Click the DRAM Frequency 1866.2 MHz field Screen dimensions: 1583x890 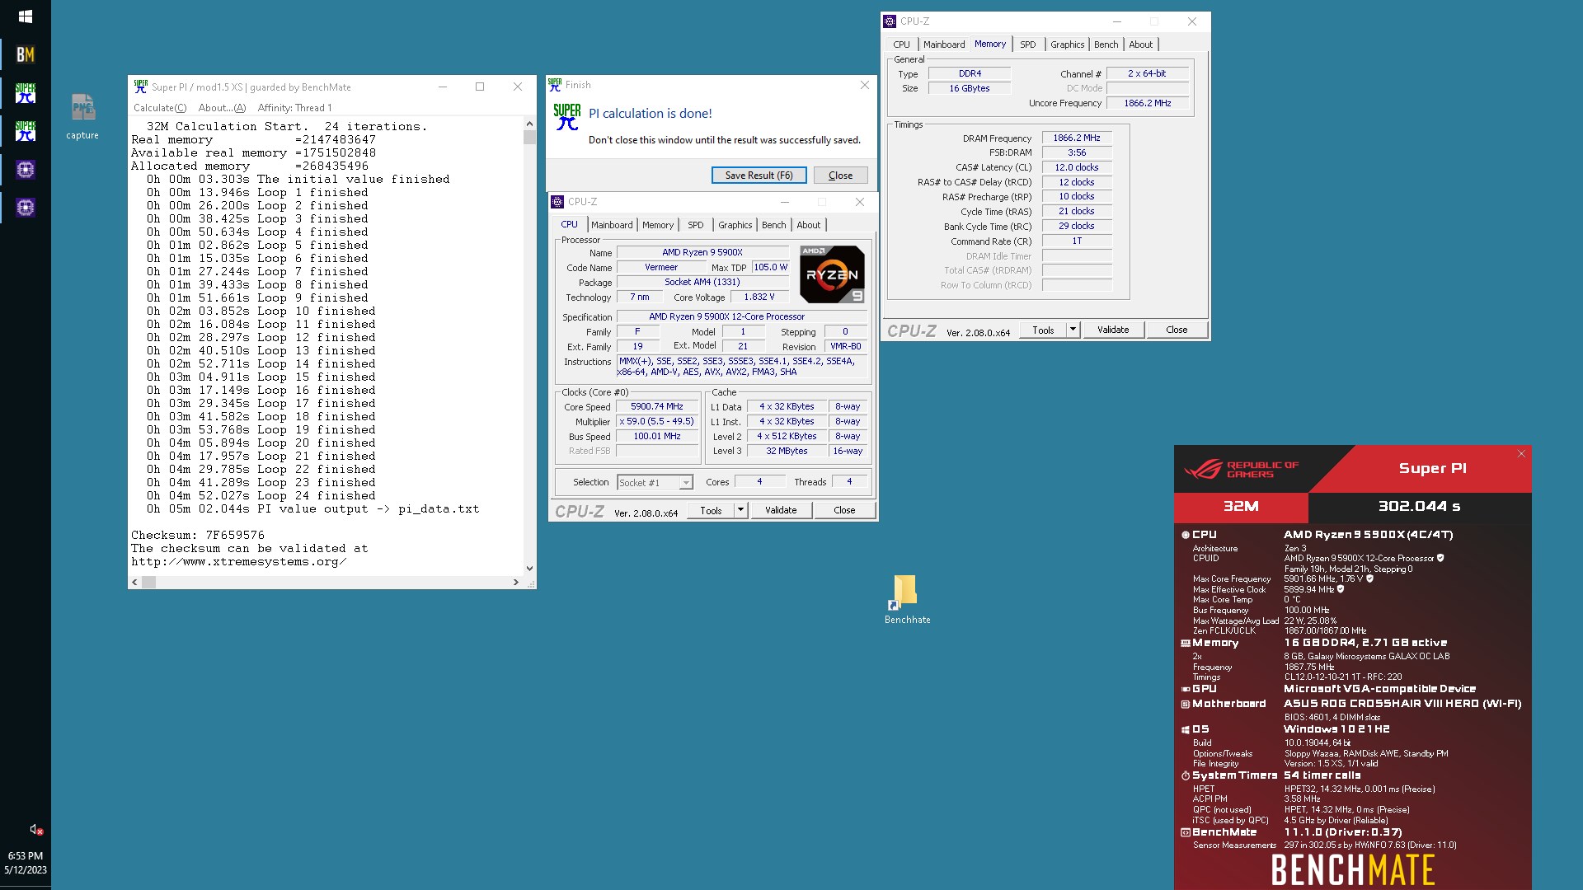click(1077, 138)
